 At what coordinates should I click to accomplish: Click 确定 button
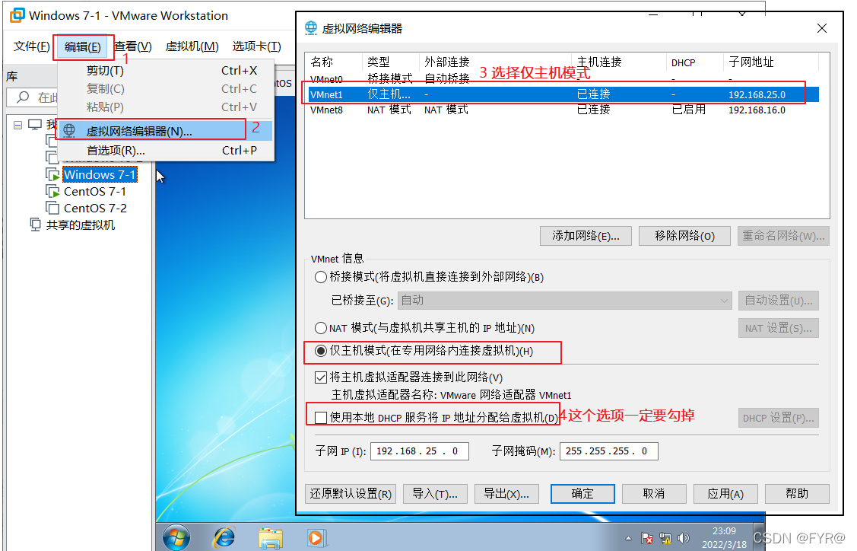(582, 494)
